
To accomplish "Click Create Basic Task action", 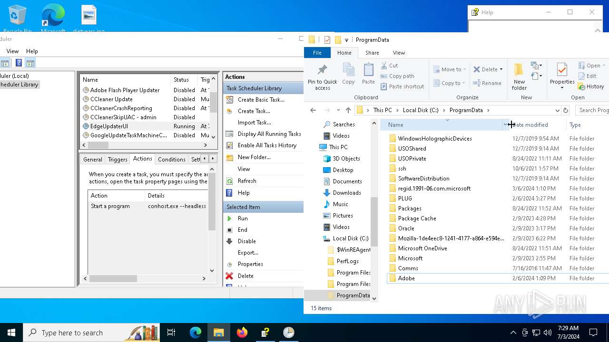I will point(261,100).
